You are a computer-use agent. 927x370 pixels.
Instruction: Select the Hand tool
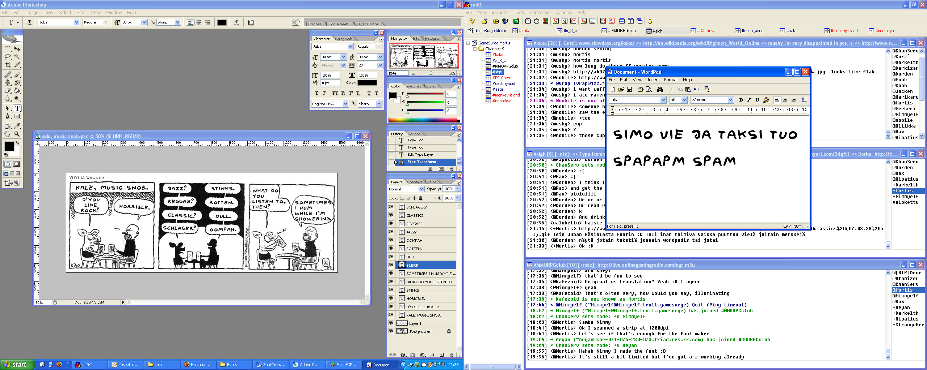tap(8, 134)
